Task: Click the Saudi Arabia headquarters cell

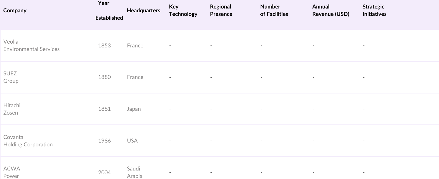Action: (x=134, y=172)
